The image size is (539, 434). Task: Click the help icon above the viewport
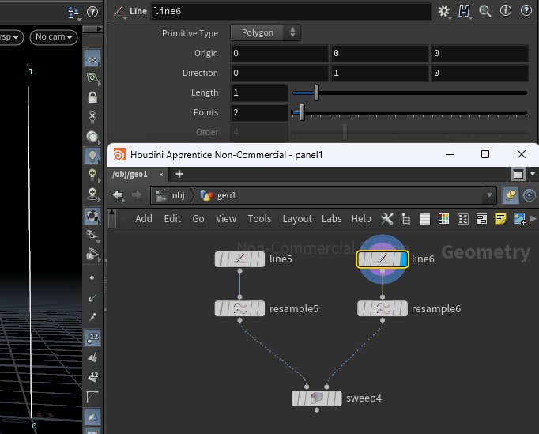click(x=92, y=12)
